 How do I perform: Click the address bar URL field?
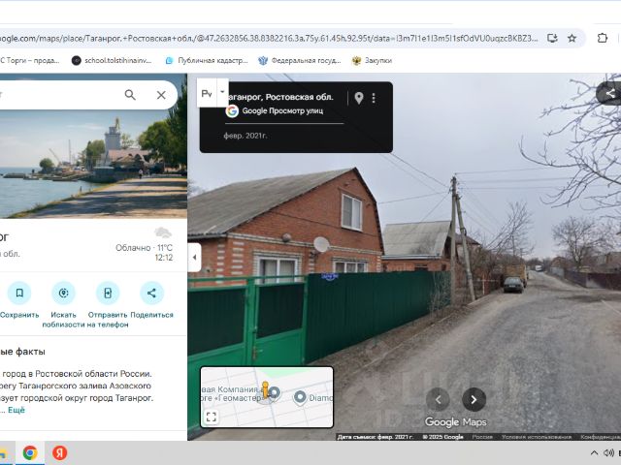coord(269,39)
